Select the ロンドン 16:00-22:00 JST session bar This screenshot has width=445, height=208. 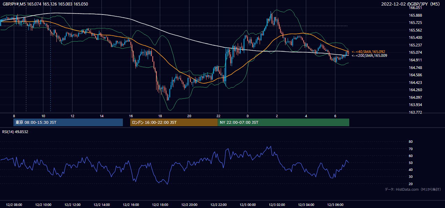(x=174, y=122)
